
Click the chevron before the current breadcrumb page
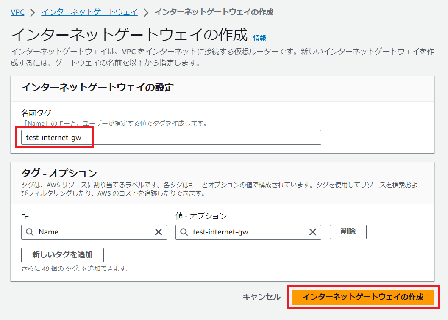pos(146,12)
